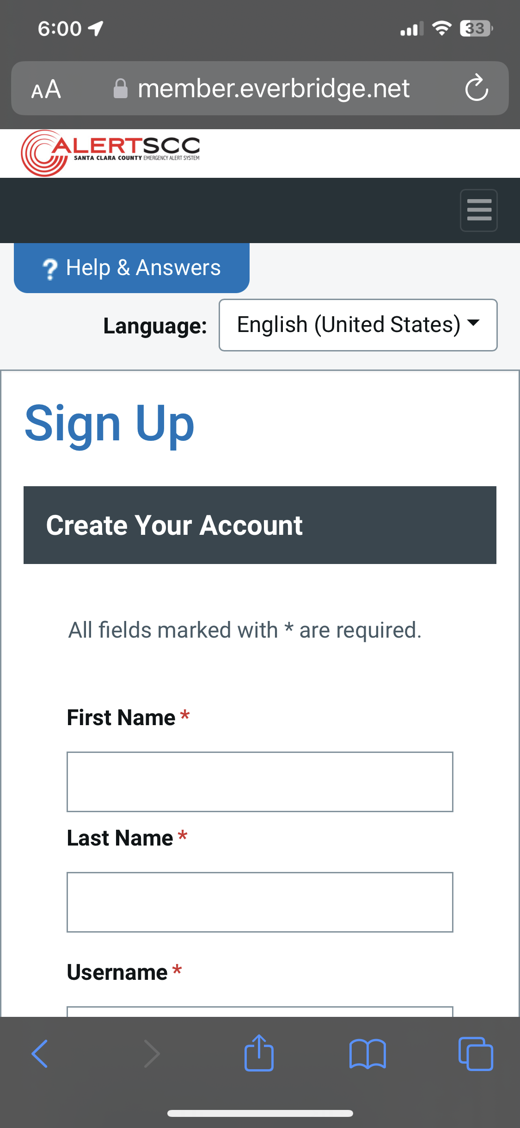Open the Bookmarks icon

pos(368,1053)
